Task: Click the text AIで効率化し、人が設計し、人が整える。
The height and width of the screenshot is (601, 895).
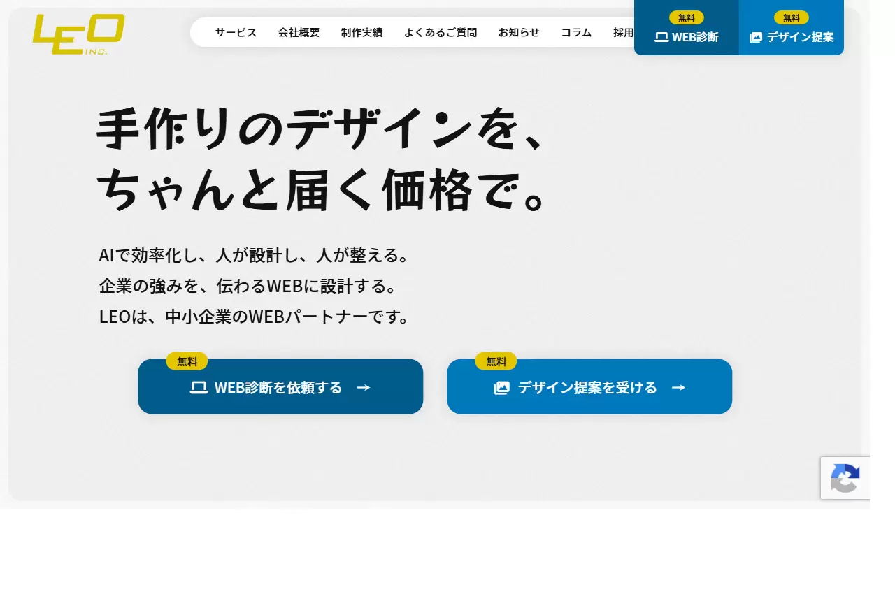Action: tap(253, 255)
